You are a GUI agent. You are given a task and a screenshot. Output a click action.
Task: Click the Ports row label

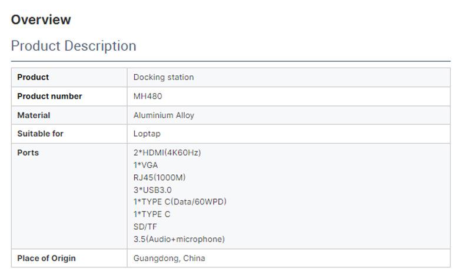(28, 153)
